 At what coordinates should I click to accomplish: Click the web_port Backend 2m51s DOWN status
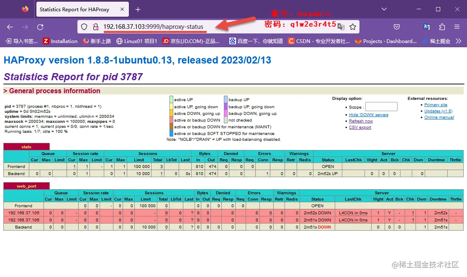click(x=317, y=227)
